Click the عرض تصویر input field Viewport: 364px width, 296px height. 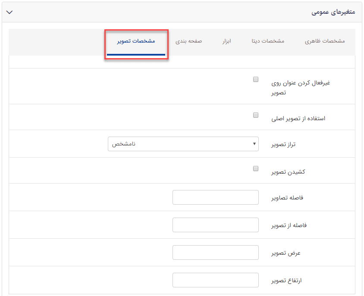pos(215,252)
